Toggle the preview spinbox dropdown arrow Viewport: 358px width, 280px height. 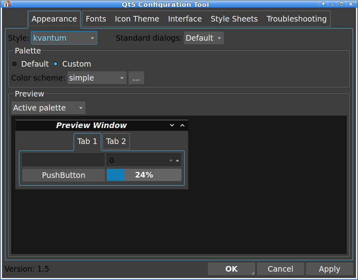171,160
